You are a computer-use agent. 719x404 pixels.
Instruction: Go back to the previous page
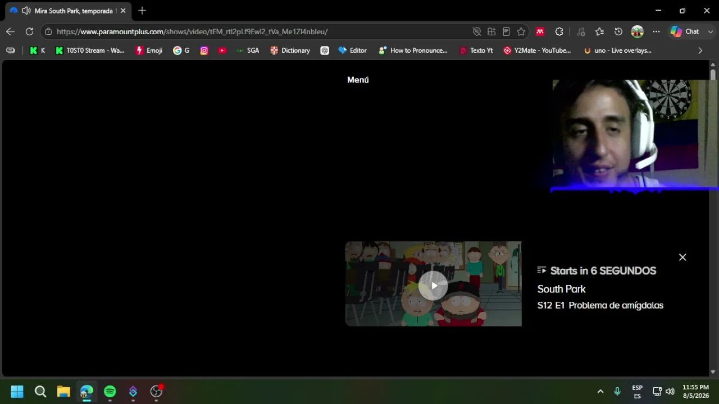10,31
